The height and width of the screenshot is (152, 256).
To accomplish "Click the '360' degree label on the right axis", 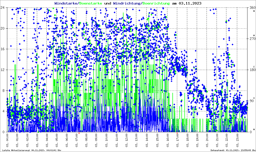I will [x=251, y=8].
